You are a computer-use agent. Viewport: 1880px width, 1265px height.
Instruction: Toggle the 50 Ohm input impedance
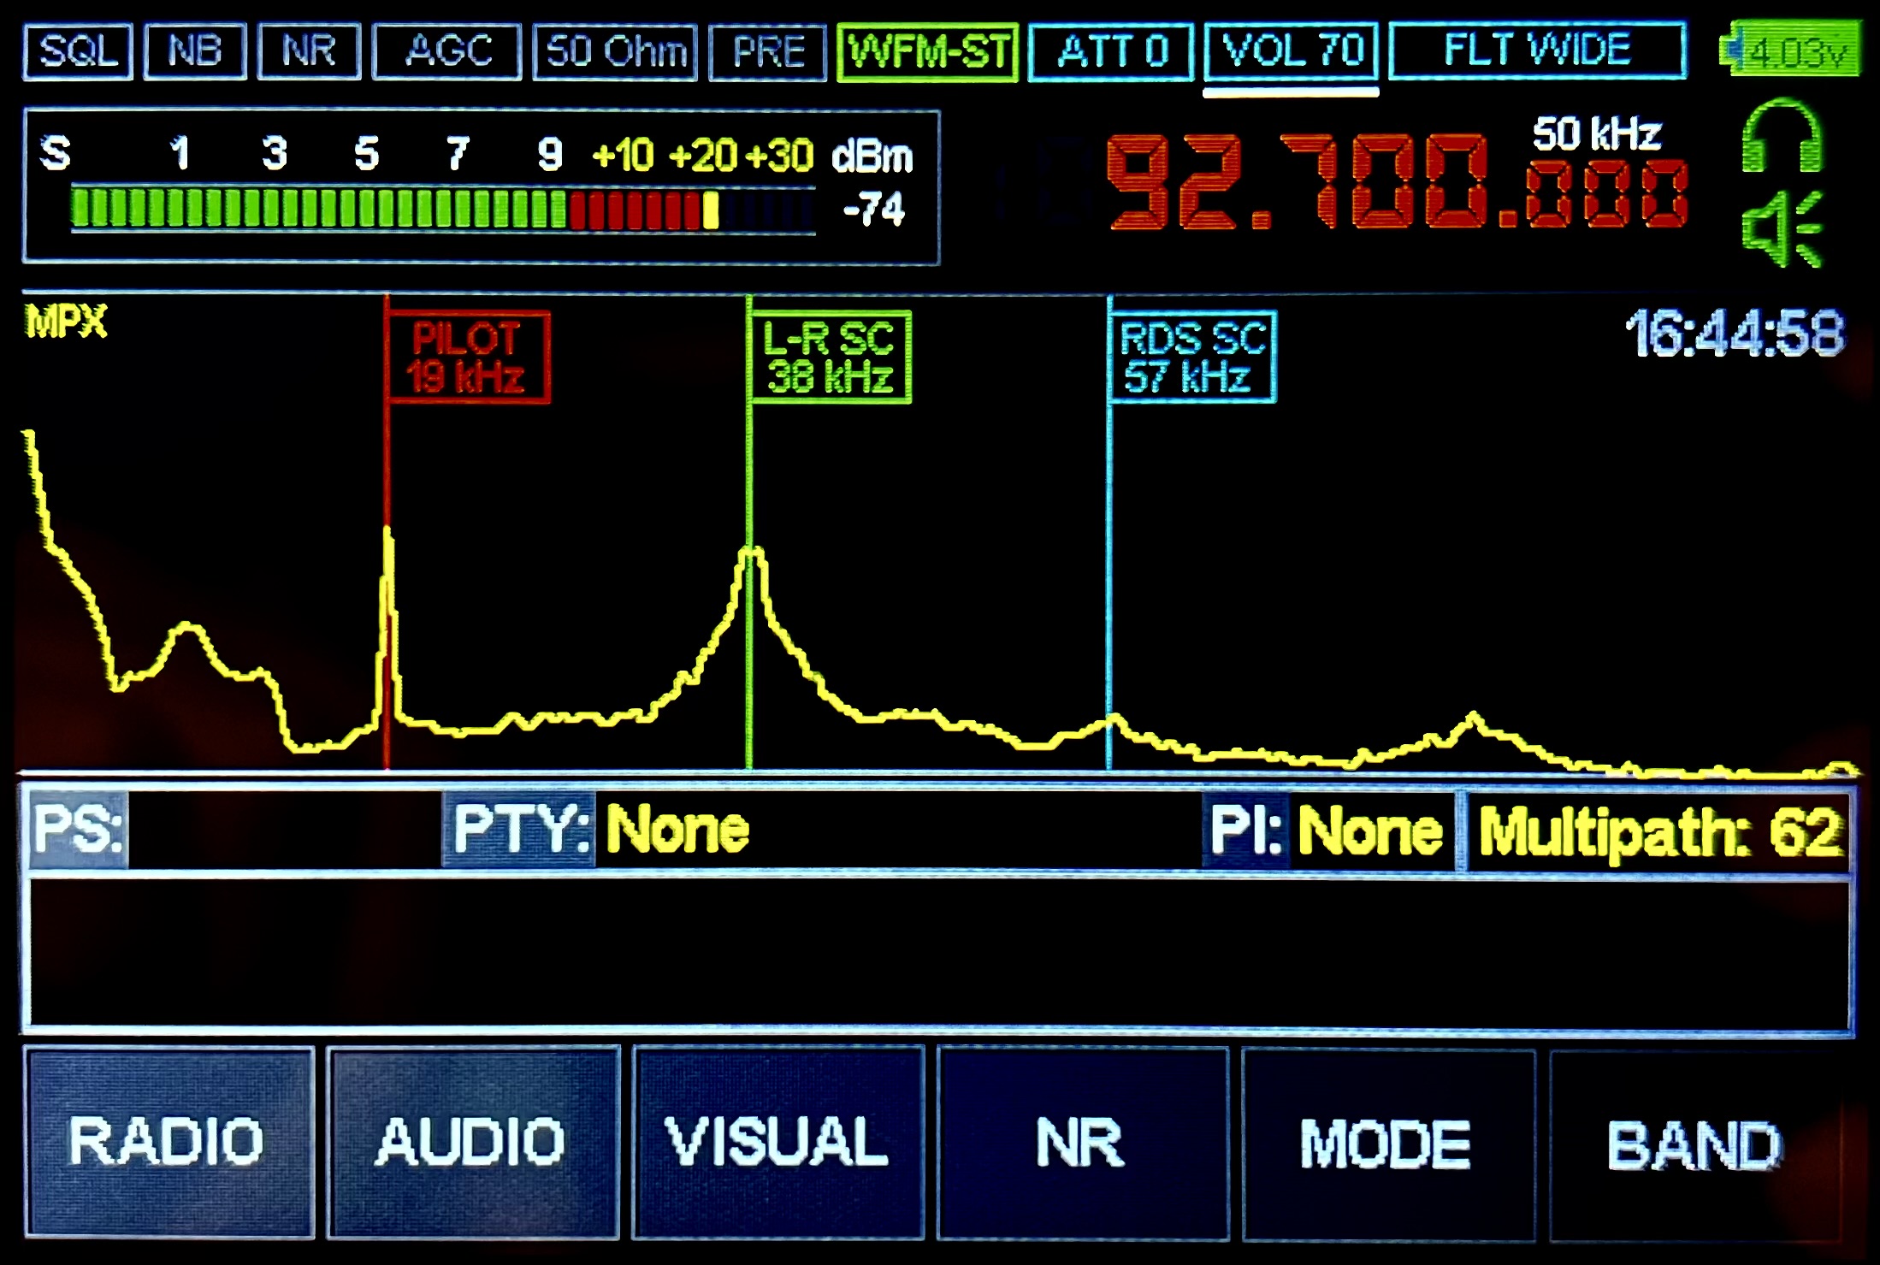click(615, 52)
